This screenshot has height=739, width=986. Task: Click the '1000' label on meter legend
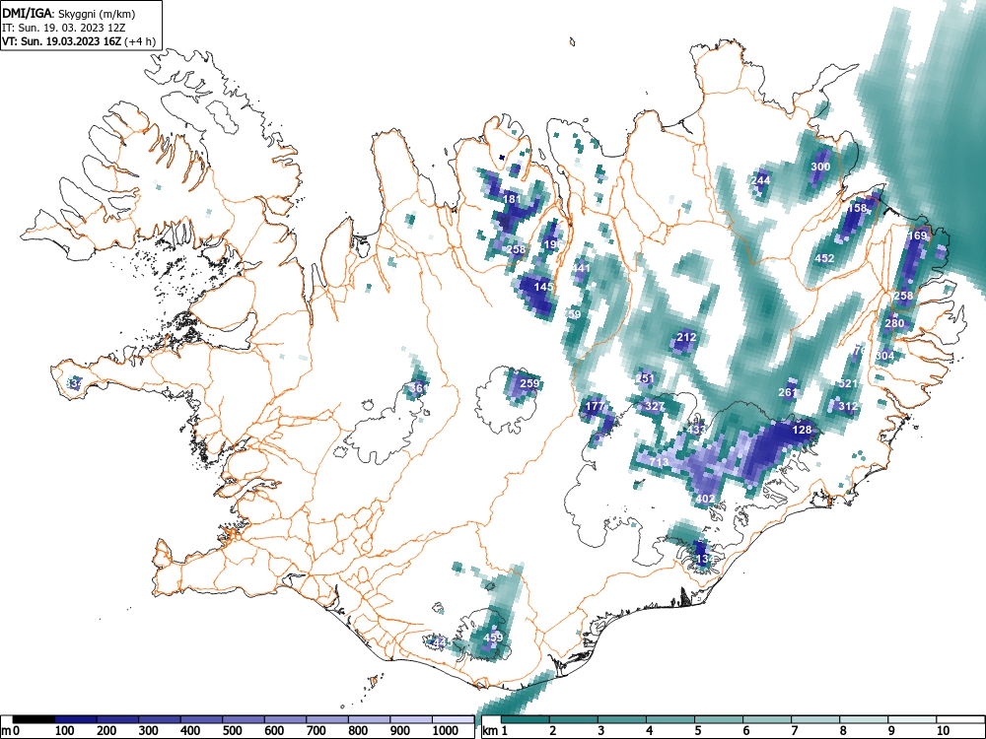[446, 731]
